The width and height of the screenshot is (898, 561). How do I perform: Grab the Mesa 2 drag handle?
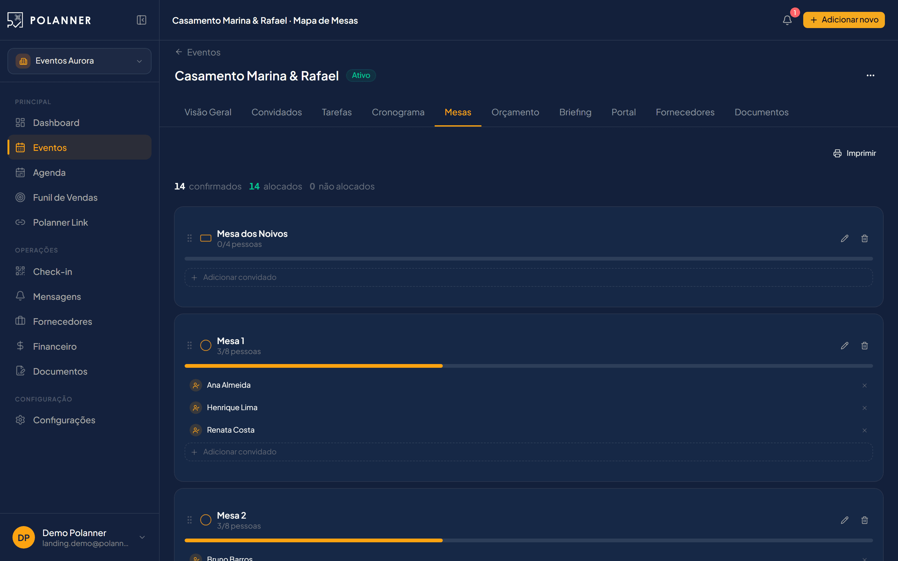coord(190,520)
